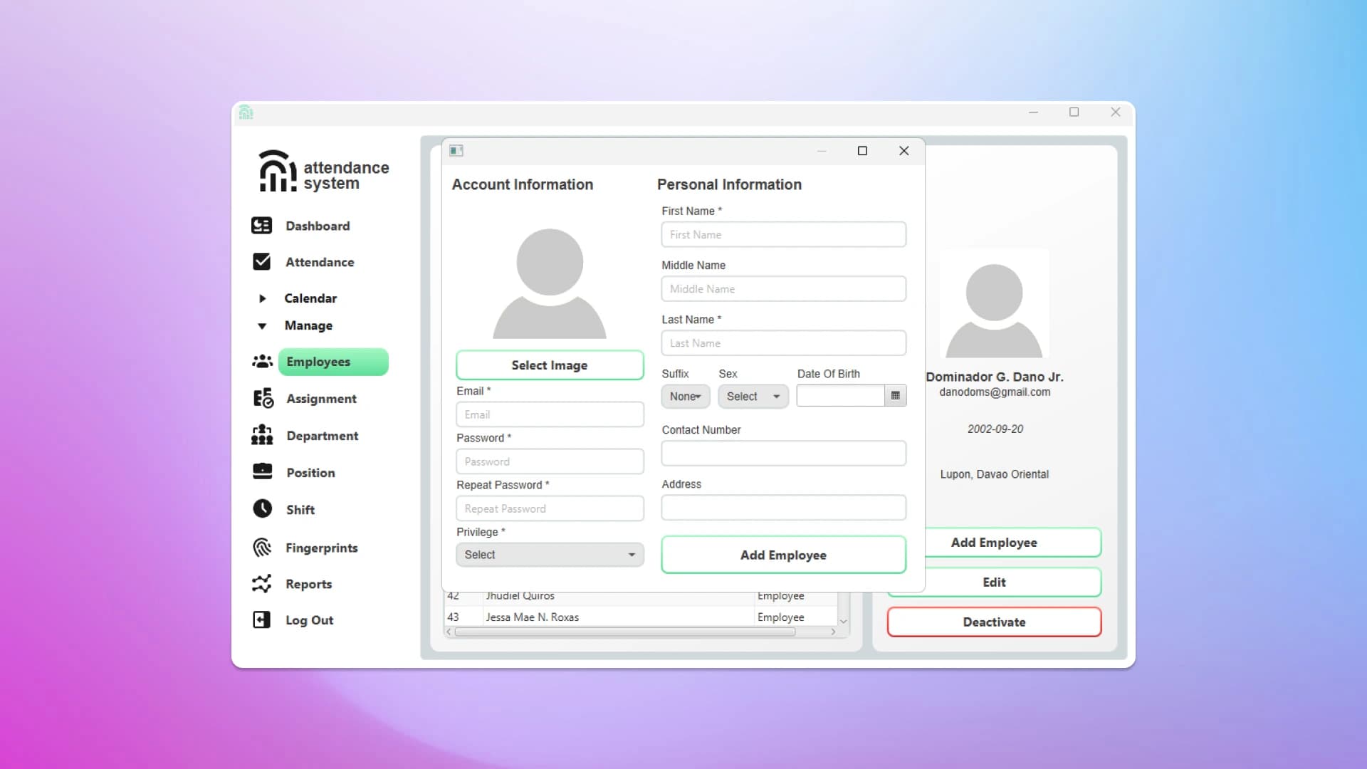The image size is (1367, 769).
Task: Click the First Name input field
Action: click(x=783, y=234)
